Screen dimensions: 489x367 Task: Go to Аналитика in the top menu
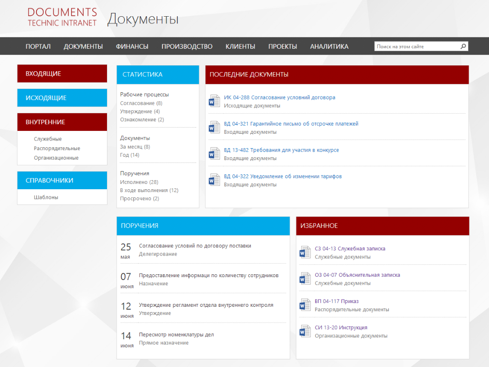[329, 46]
